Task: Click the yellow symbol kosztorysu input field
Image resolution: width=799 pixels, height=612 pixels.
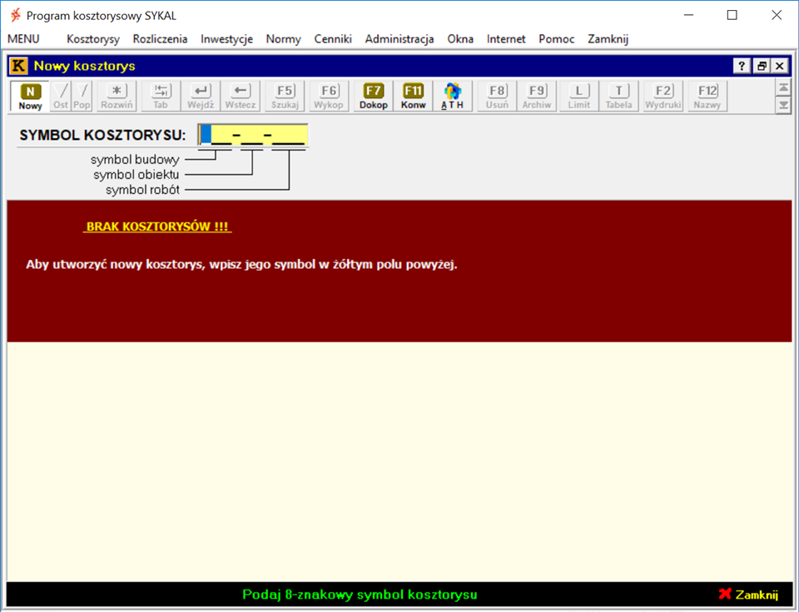Action: coord(253,135)
